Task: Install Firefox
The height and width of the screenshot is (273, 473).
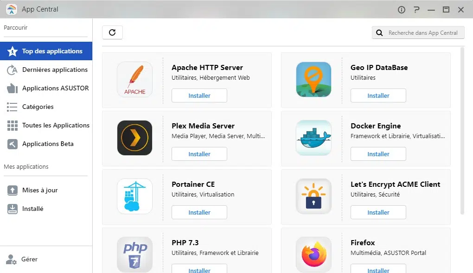Action: pyautogui.click(x=378, y=269)
